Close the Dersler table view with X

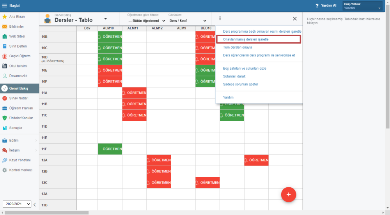pos(295,19)
